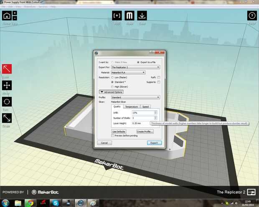The height and width of the screenshot is (207, 259).
Task: Click the network signal tray icon
Action: tap(232, 203)
